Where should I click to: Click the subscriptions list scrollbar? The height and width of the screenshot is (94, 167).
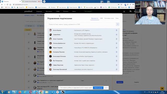tap(119, 35)
